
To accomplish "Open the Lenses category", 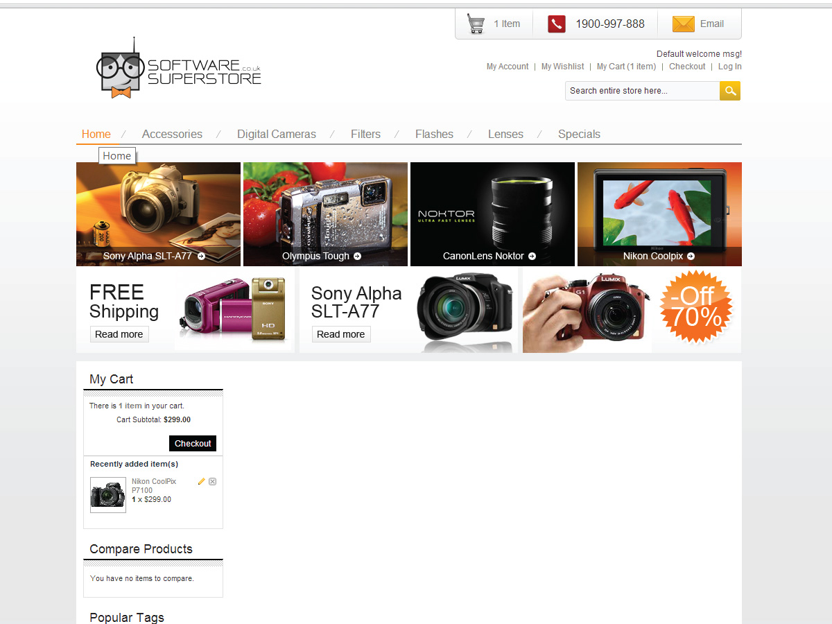I will click(505, 134).
